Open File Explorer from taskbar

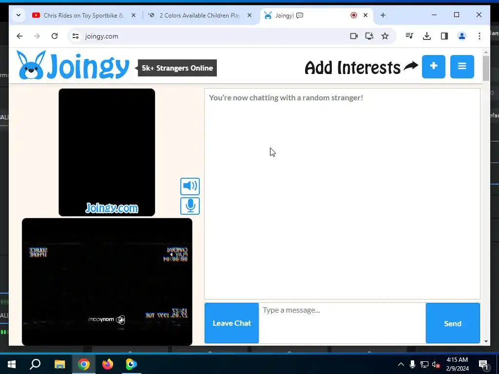pos(59,364)
